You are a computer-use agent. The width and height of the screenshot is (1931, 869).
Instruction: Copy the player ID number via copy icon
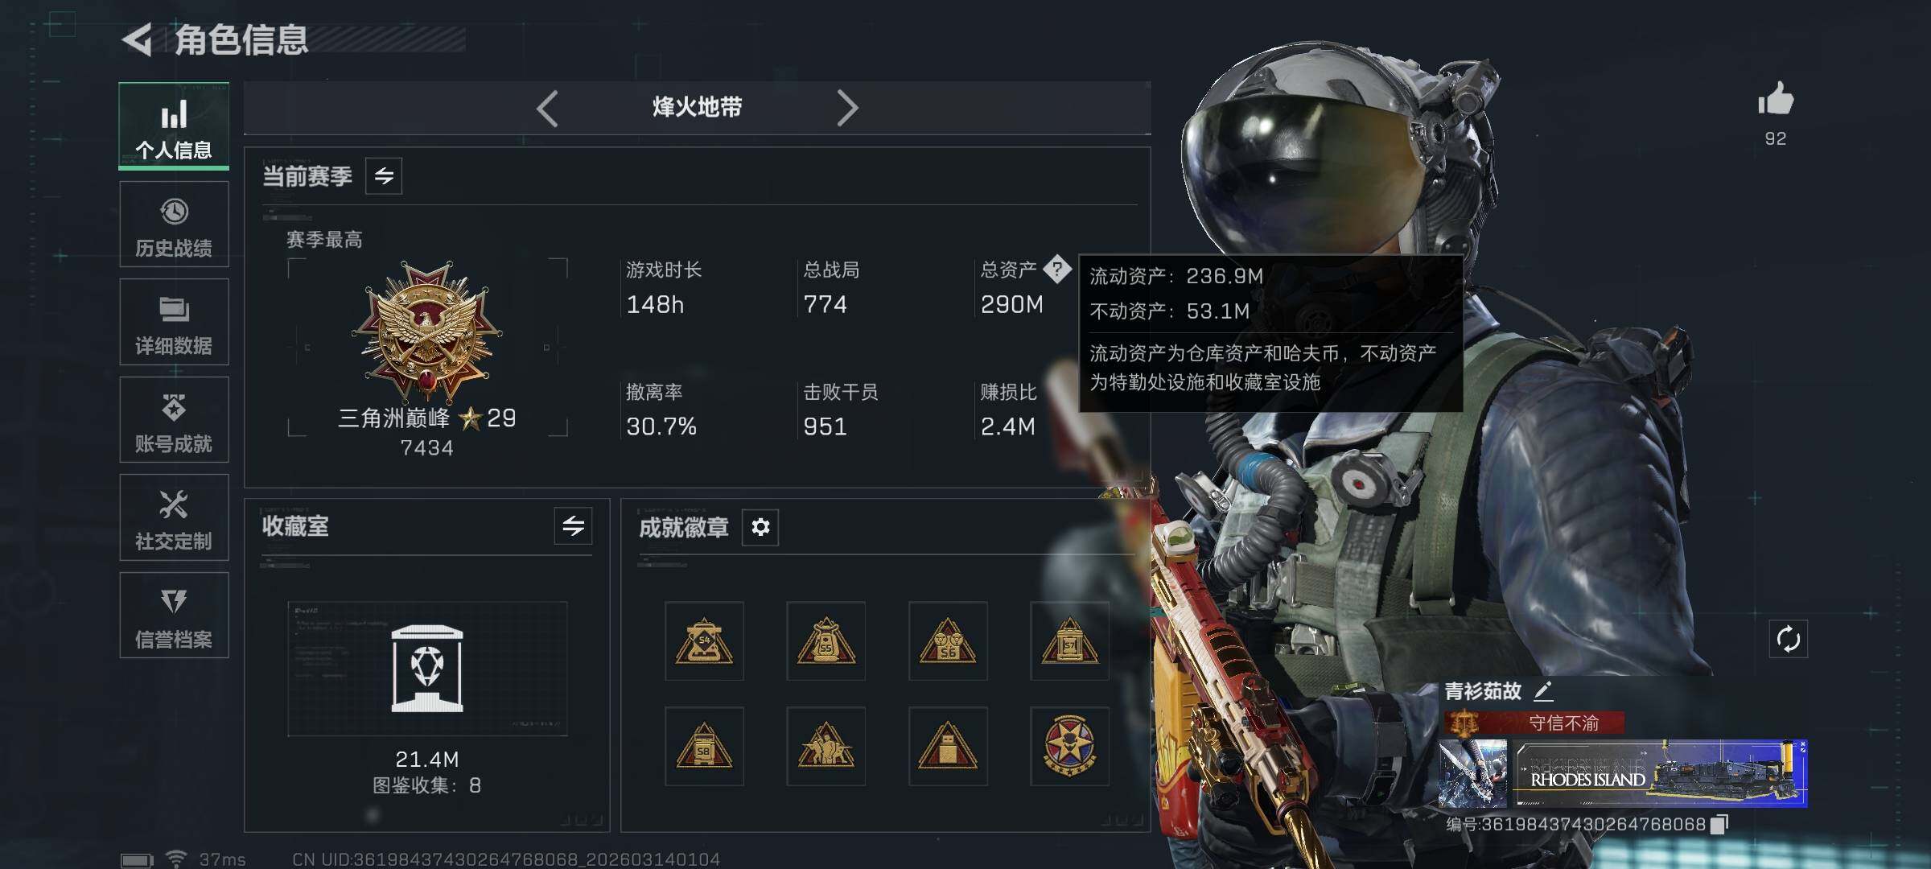[x=1719, y=824]
